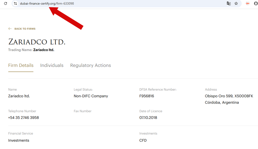Click the back arrow beside Back to Firms
The width and height of the screenshot is (258, 149).
10,29
